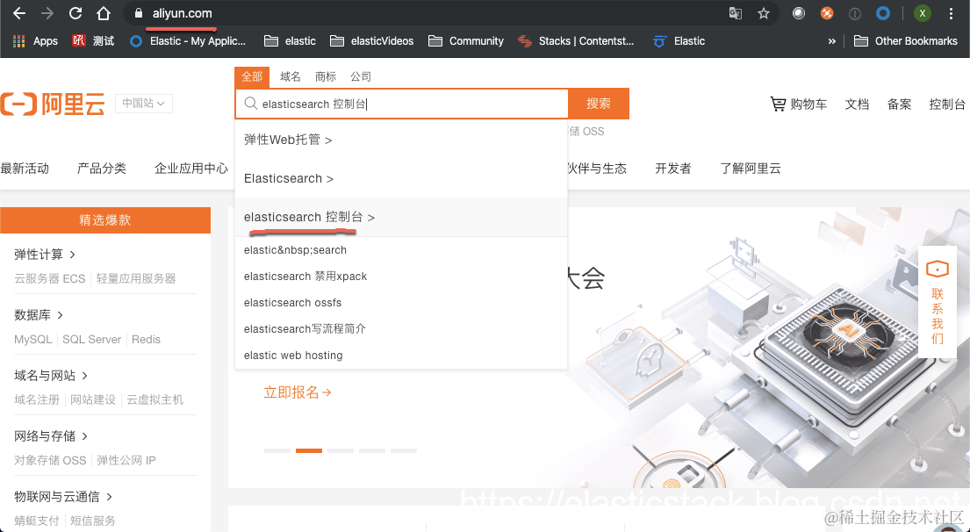Screen dimensions: 970x532
Task: Open the 备案 link
Action: (899, 104)
